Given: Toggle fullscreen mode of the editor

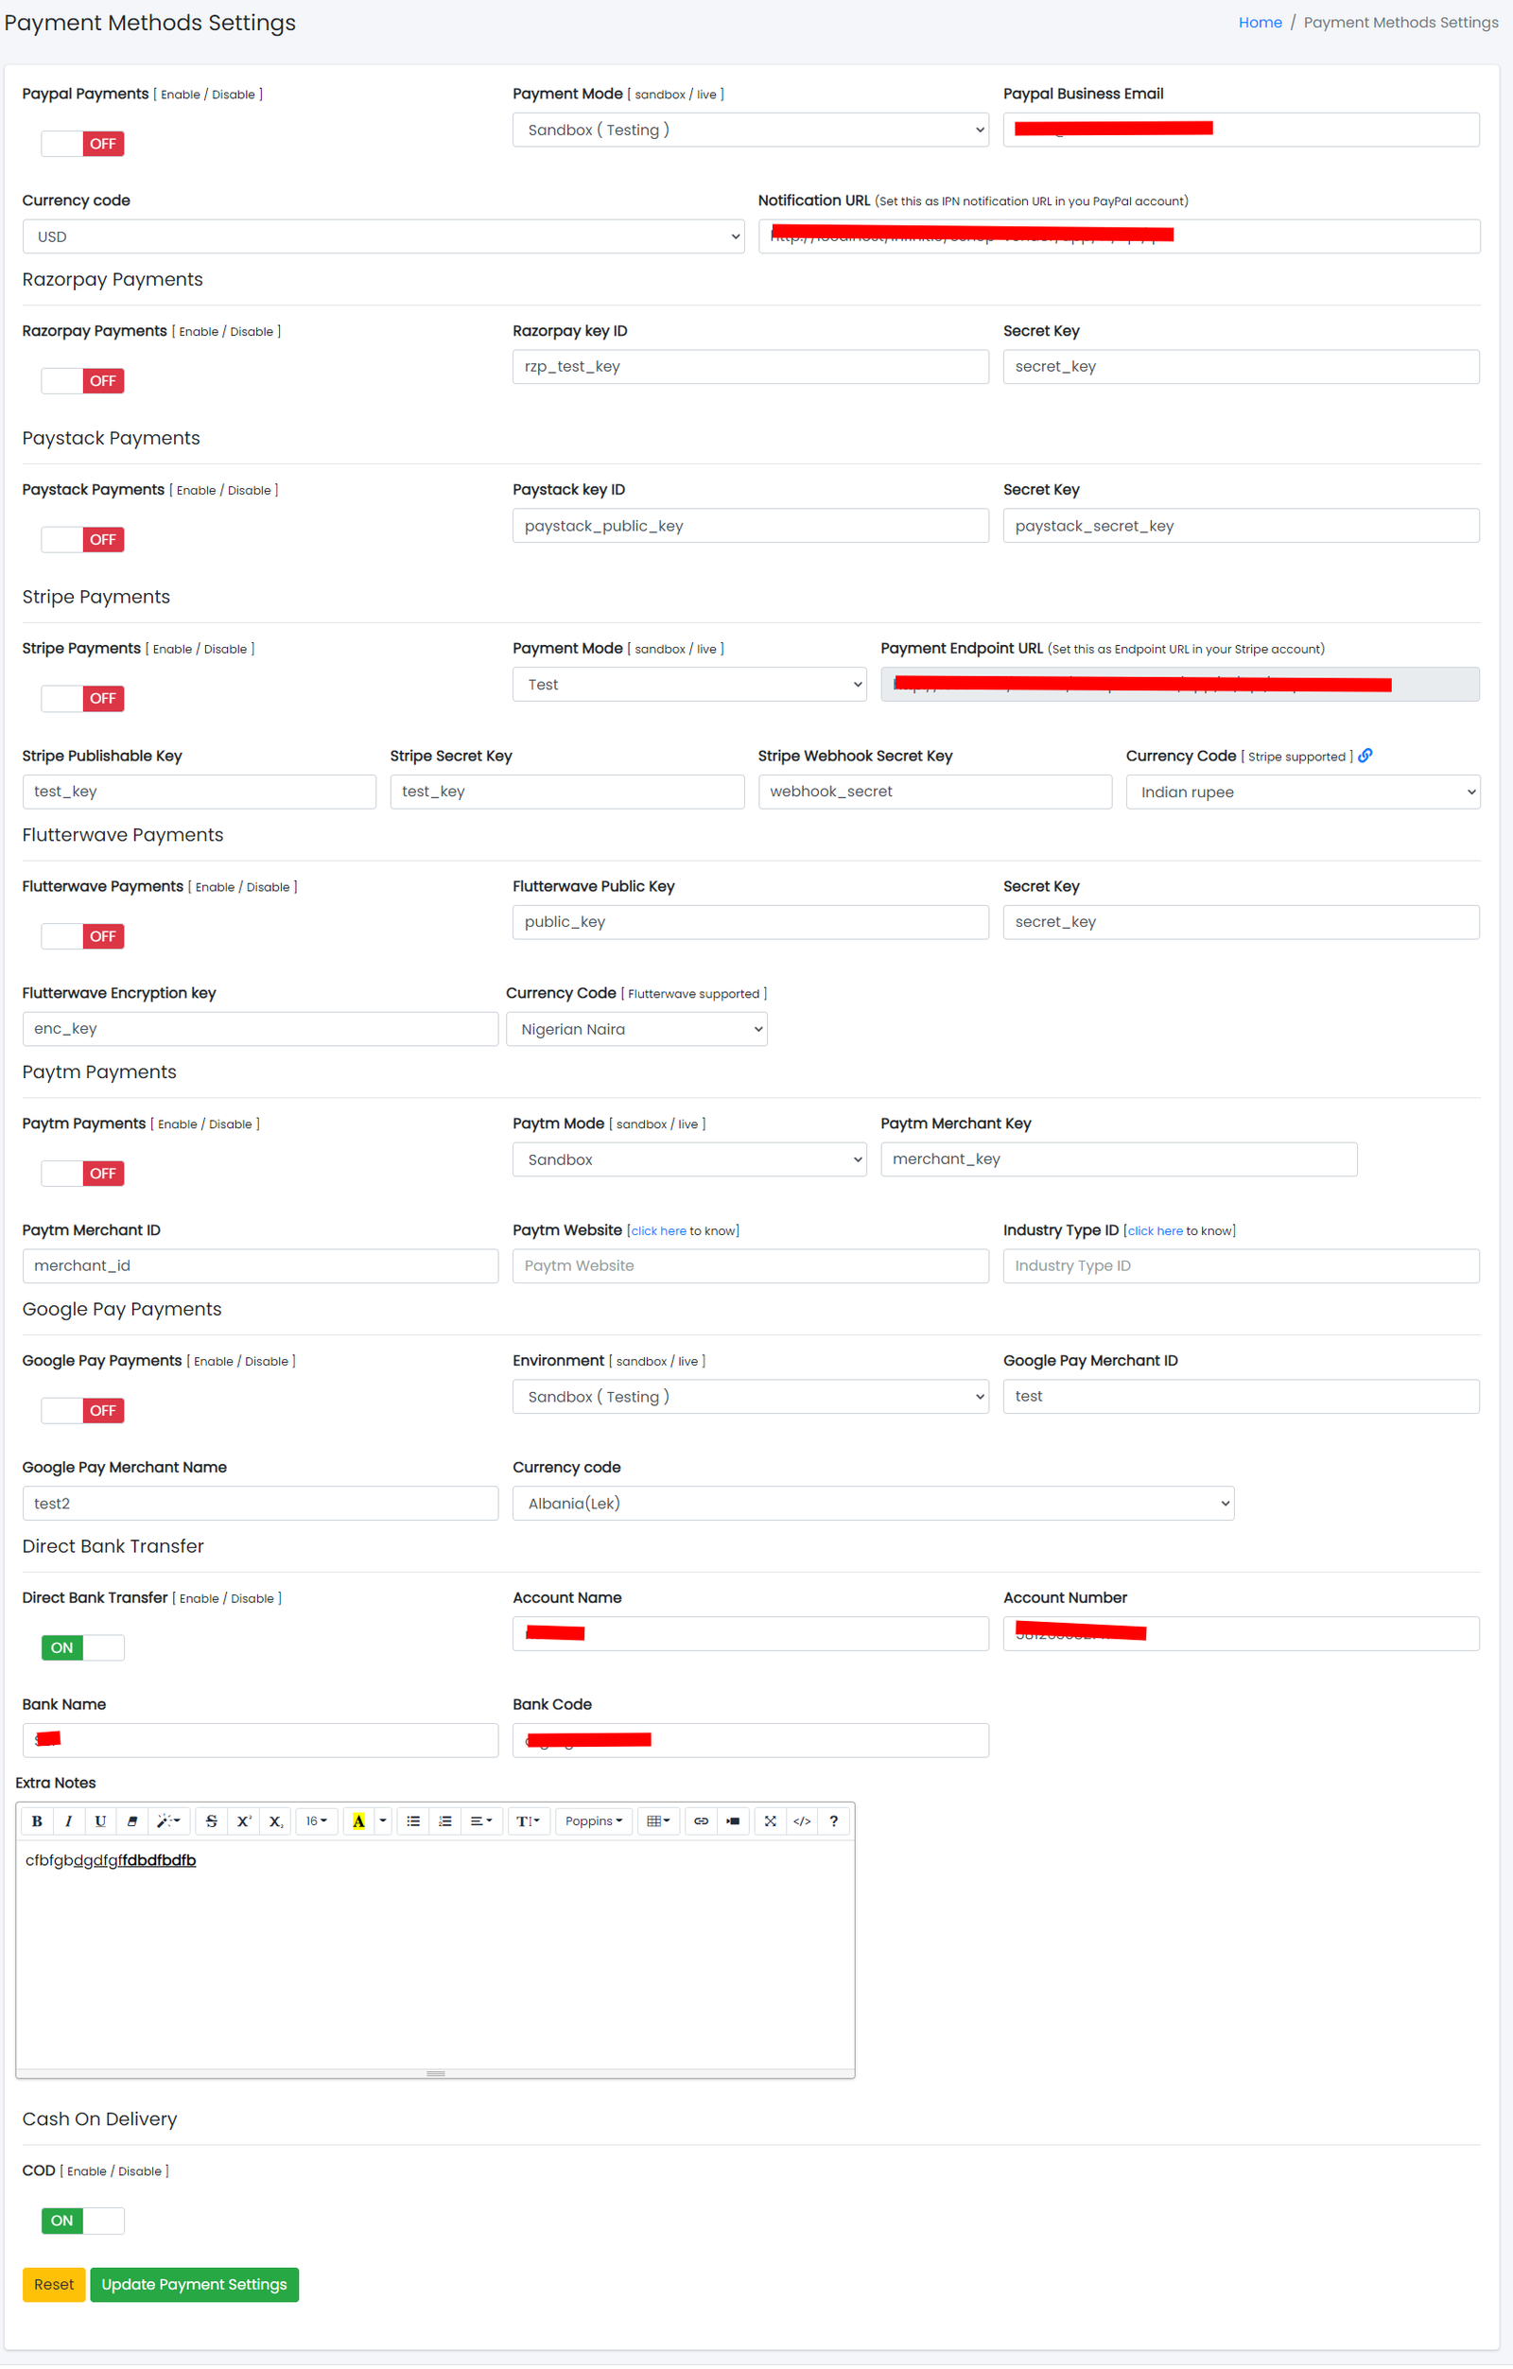Looking at the screenshot, I should 771,1821.
